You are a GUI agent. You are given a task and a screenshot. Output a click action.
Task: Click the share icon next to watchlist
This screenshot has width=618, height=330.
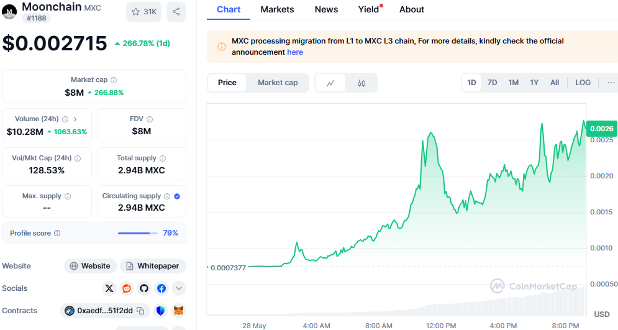pos(176,12)
